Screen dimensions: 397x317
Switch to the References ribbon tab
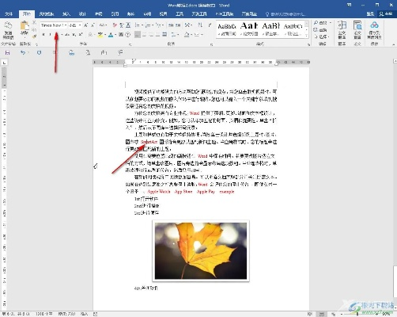(x=115, y=13)
